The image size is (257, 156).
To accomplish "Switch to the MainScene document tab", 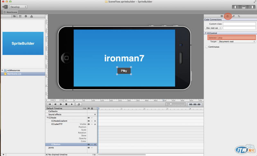I will pyautogui.click(x=12, y=12).
